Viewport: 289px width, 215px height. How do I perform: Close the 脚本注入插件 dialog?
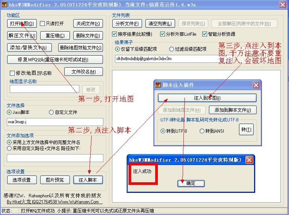(x=256, y=85)
